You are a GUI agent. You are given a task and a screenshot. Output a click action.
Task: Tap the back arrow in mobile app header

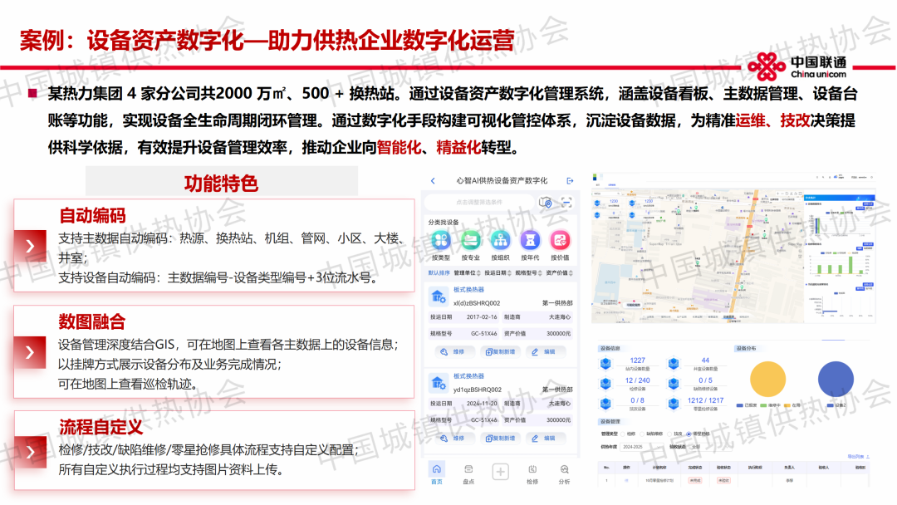click(x=433, y=181)
